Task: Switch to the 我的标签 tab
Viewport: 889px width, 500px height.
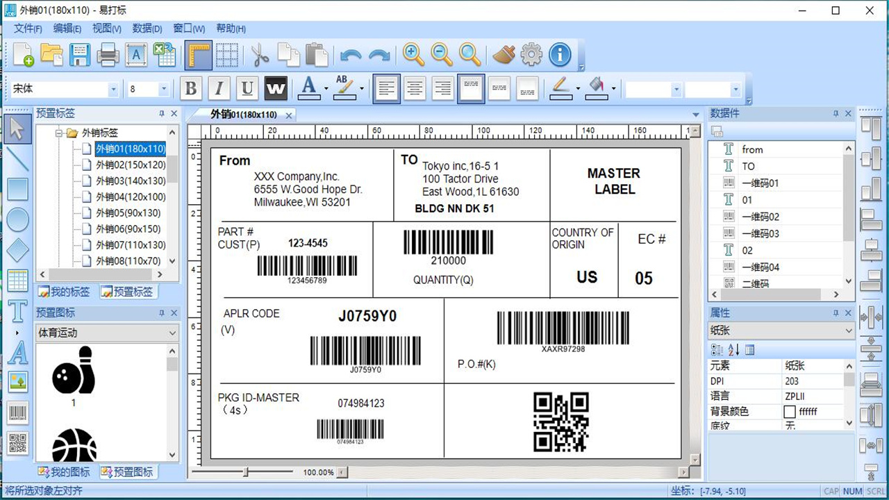Action: click(x=65, y=292)
